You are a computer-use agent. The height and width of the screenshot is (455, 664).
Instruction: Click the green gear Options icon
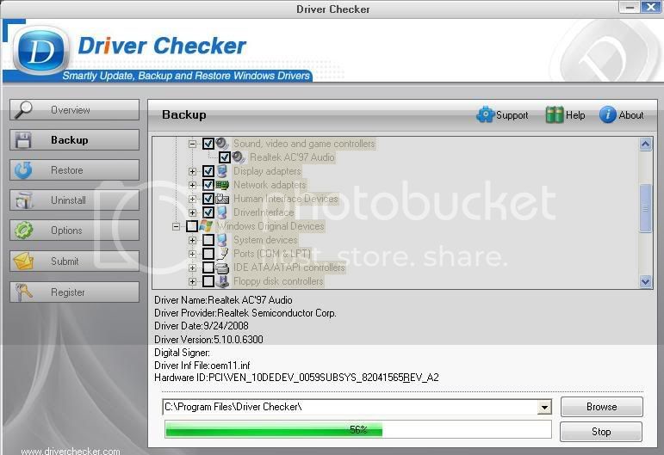tap(23, 231)
